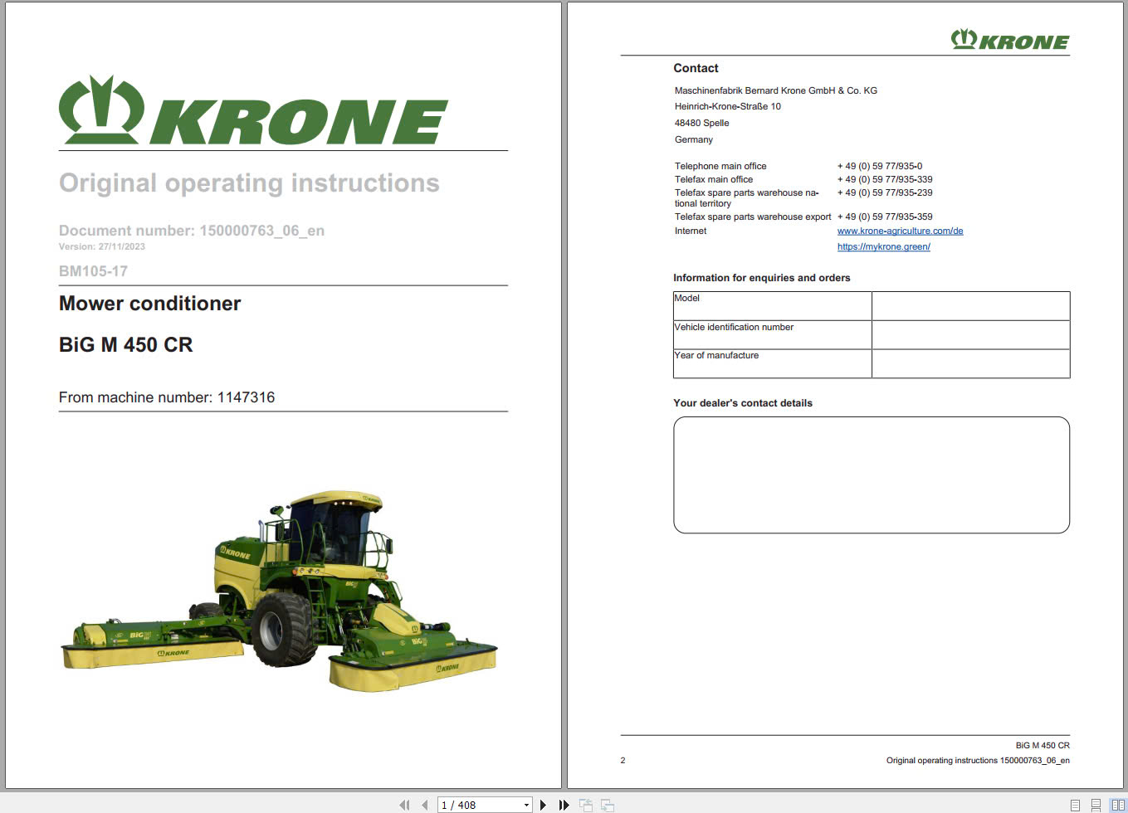This screenshot has height=813, width=1128.
Task: Click the document number 150000763_06_en text
Action: 262,231
